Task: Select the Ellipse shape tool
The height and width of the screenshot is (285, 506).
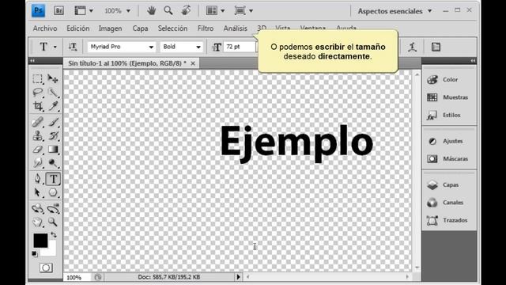Action: 53,192
